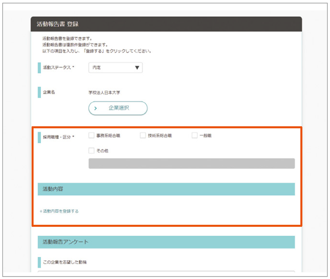Image resolution: width=330 pixels, height=279 pixels.
Task: Click the +活動内容を登録する link
Action: [59, 211]
